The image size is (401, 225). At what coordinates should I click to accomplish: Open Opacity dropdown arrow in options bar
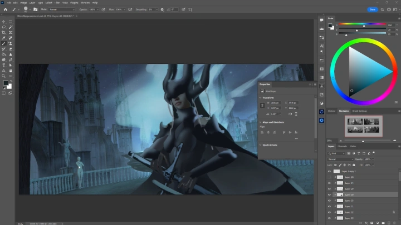pyautogui.click(x=97, y=9)
